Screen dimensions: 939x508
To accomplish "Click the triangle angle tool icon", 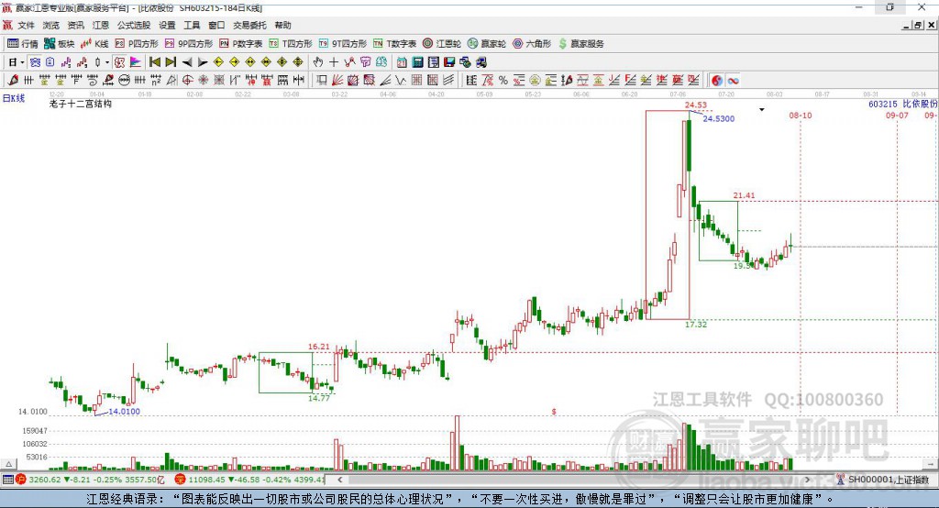I will pos(171,81).
